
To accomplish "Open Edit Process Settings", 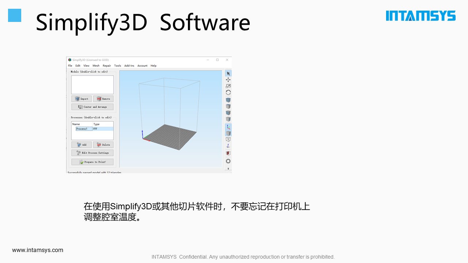I will point(92,153).
